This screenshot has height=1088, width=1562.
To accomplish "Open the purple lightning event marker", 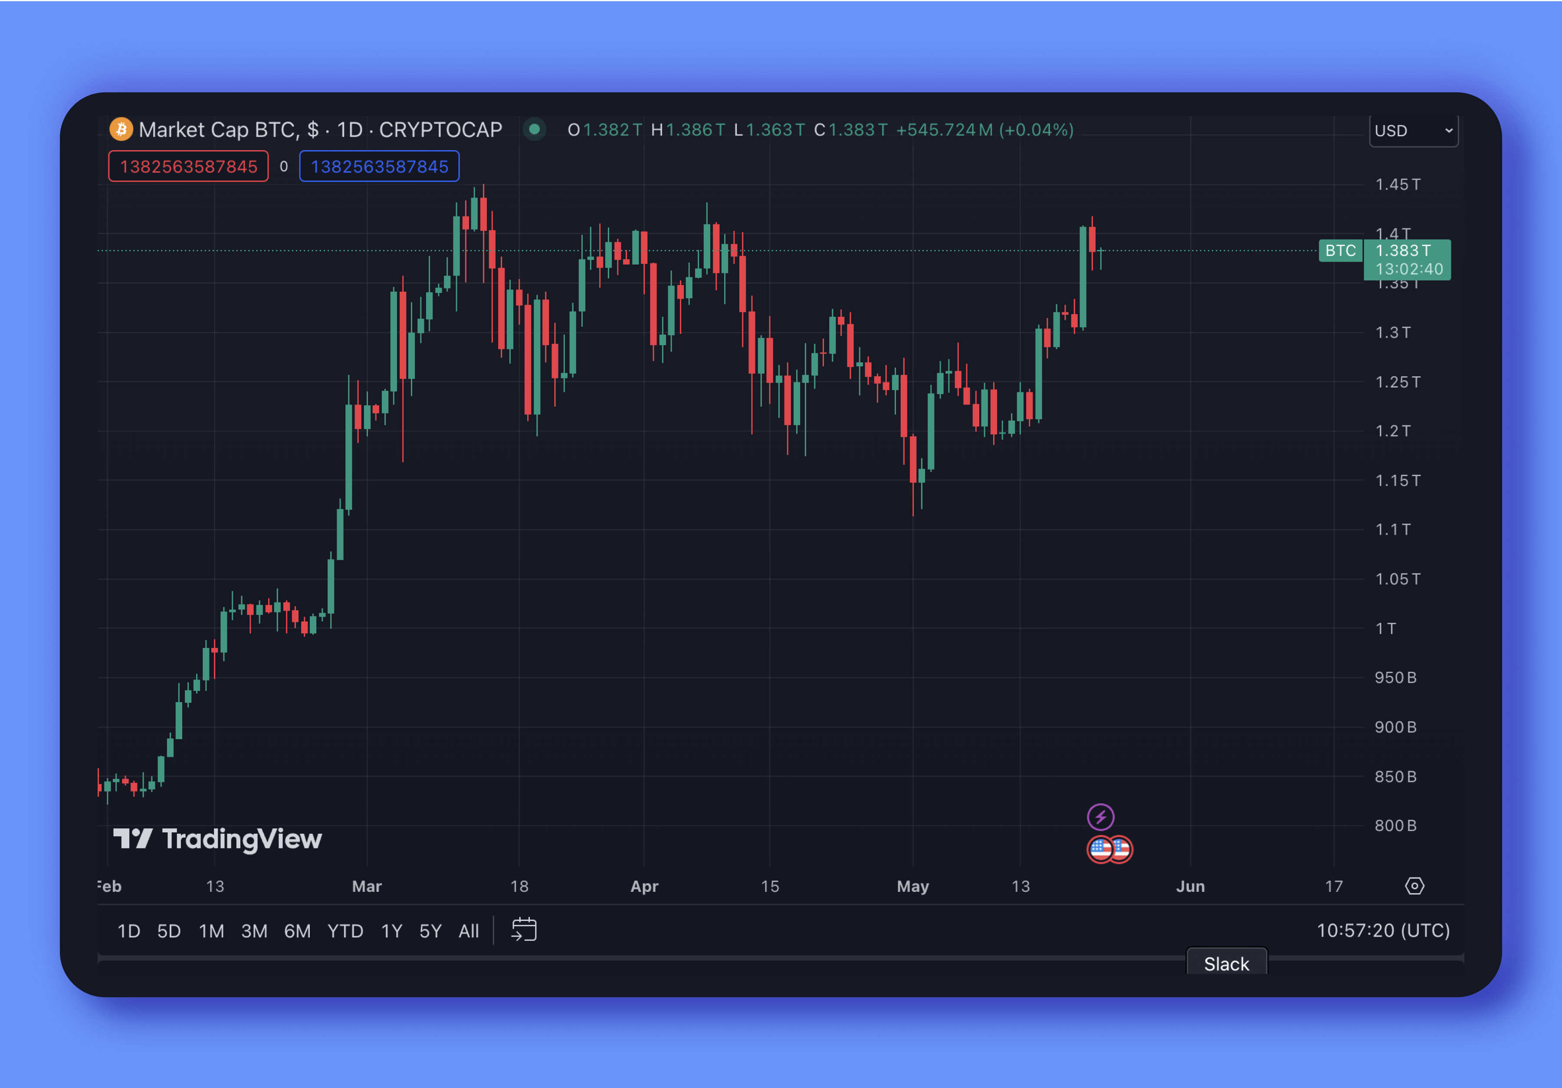I will [1100, 816].
